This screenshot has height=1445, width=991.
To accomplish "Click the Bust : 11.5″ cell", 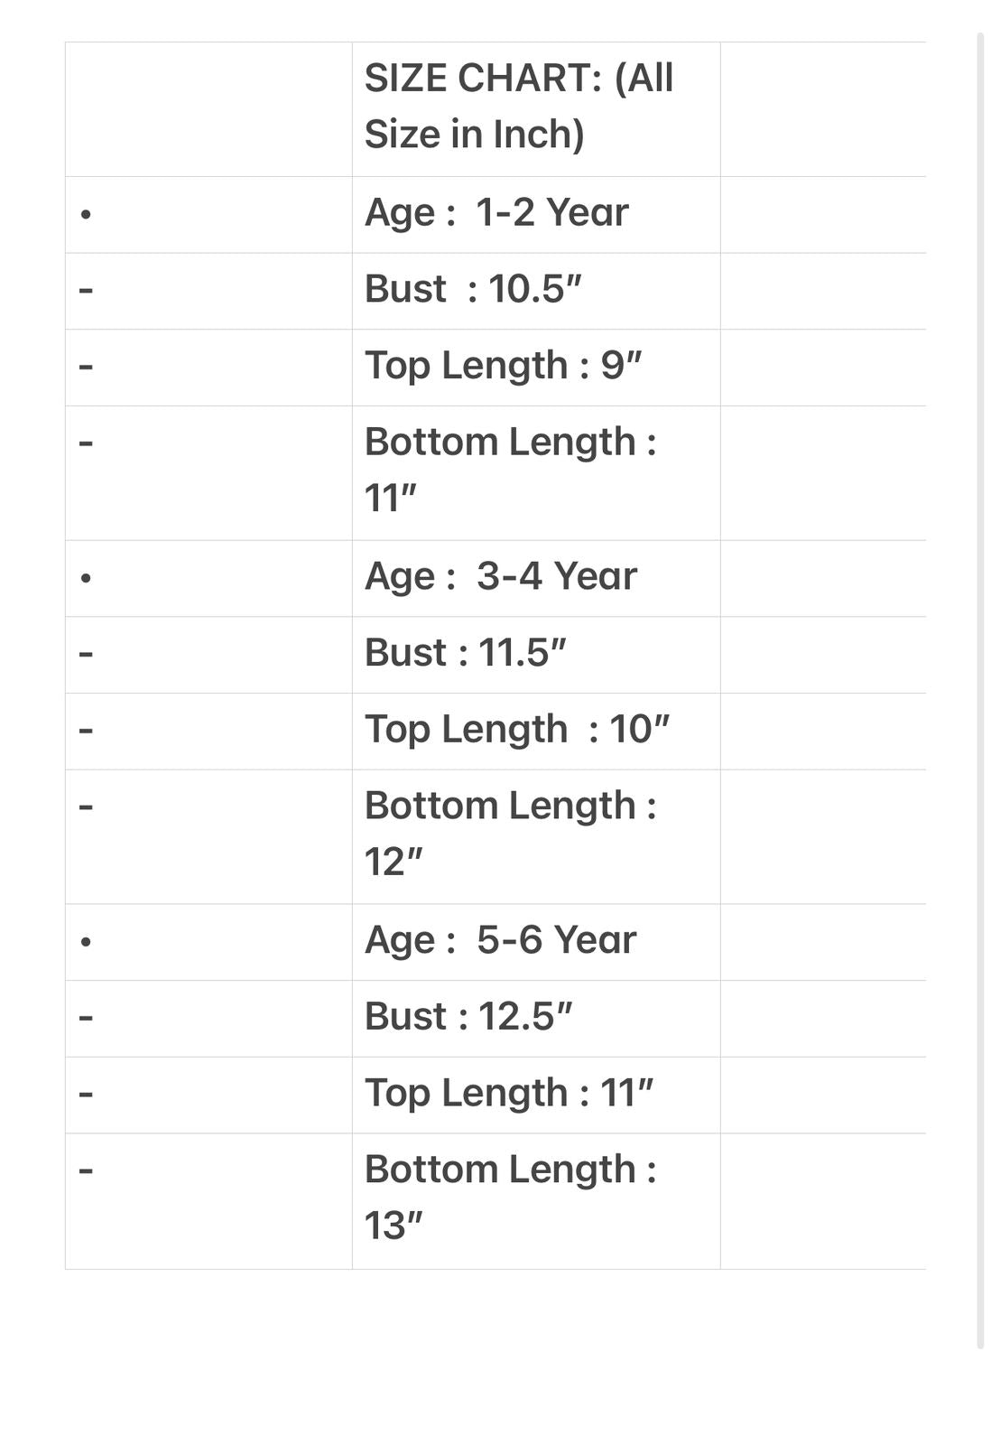I will (x=536, y=655).
